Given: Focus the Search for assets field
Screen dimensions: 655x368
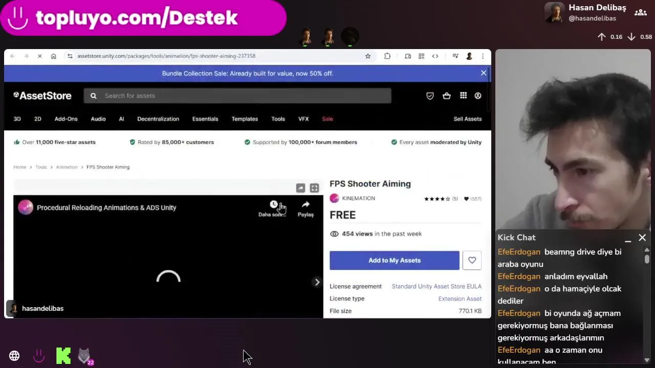Looking at the screenshot, I should 237,96.
